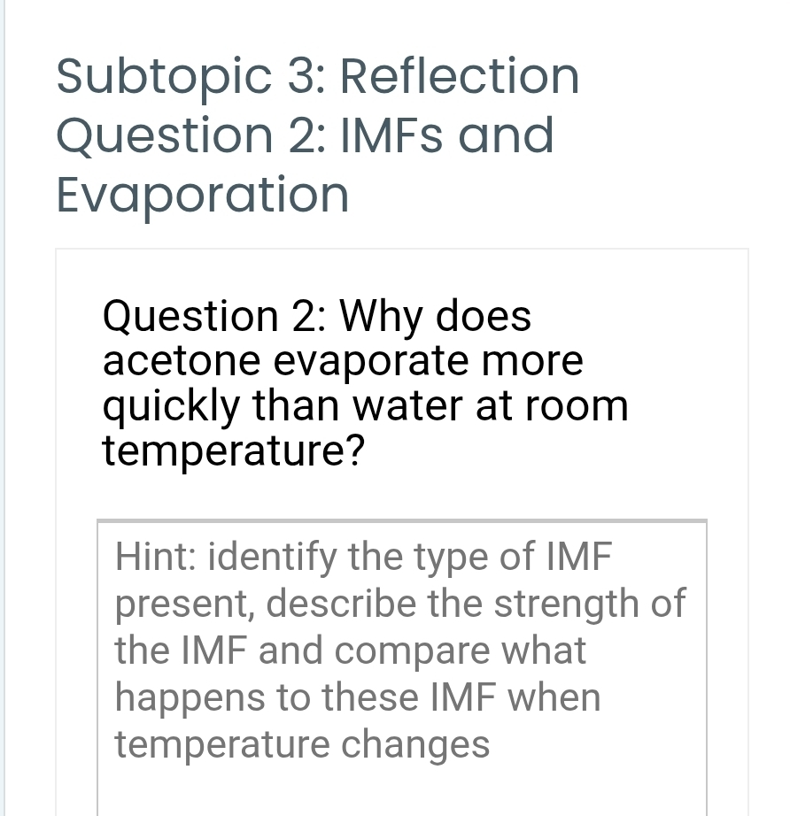Click the 'Question 2: IMFs and' heading line
Image resolution: width=790 pixels, height=816 pixels.
click(x=305, y=135)
